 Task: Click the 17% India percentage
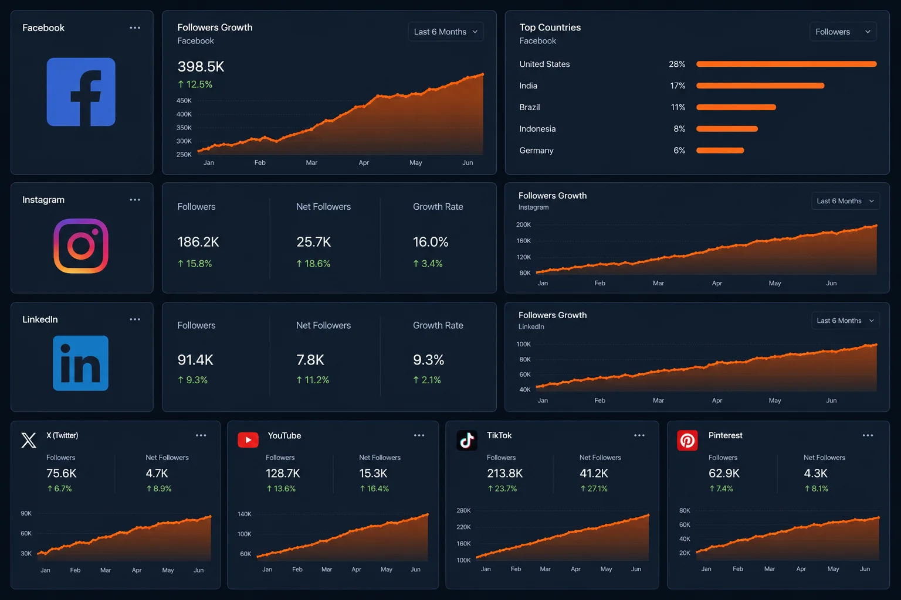pos(678,86)
